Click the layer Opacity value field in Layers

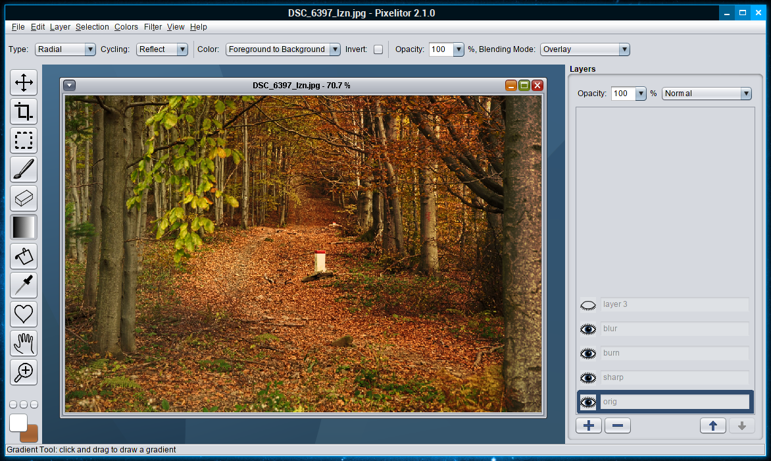623,94
